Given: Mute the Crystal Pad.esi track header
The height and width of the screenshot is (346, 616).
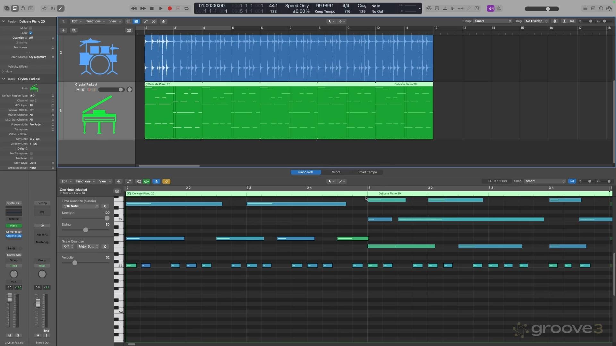Looking at the screenshot, I should pyautogui.click(x=78, y=90).
